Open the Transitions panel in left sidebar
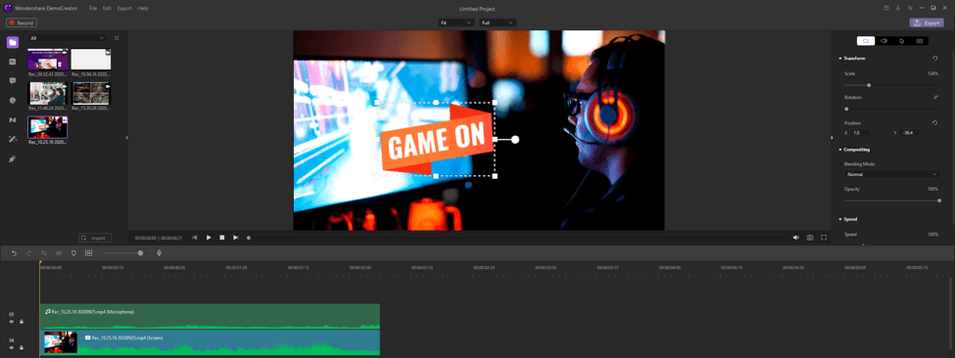Viewport: 955px width, 358px height. click(12, 119)
